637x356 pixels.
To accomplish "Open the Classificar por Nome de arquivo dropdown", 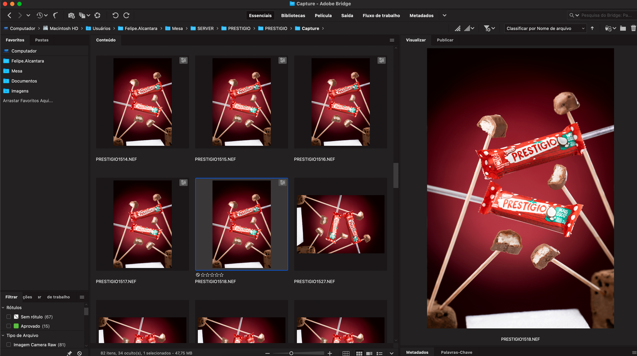I will (x=545, y=29).
